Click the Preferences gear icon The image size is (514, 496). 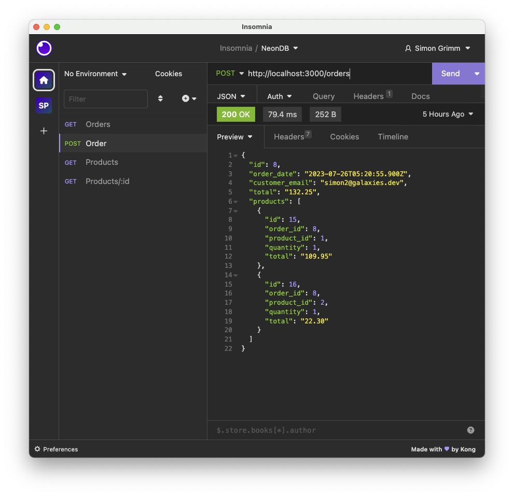tap(37, 449)
